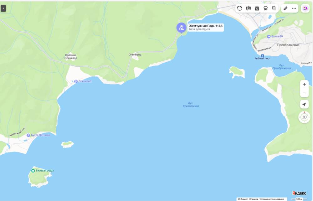Open the three-dots more menu

pos(294,8)
